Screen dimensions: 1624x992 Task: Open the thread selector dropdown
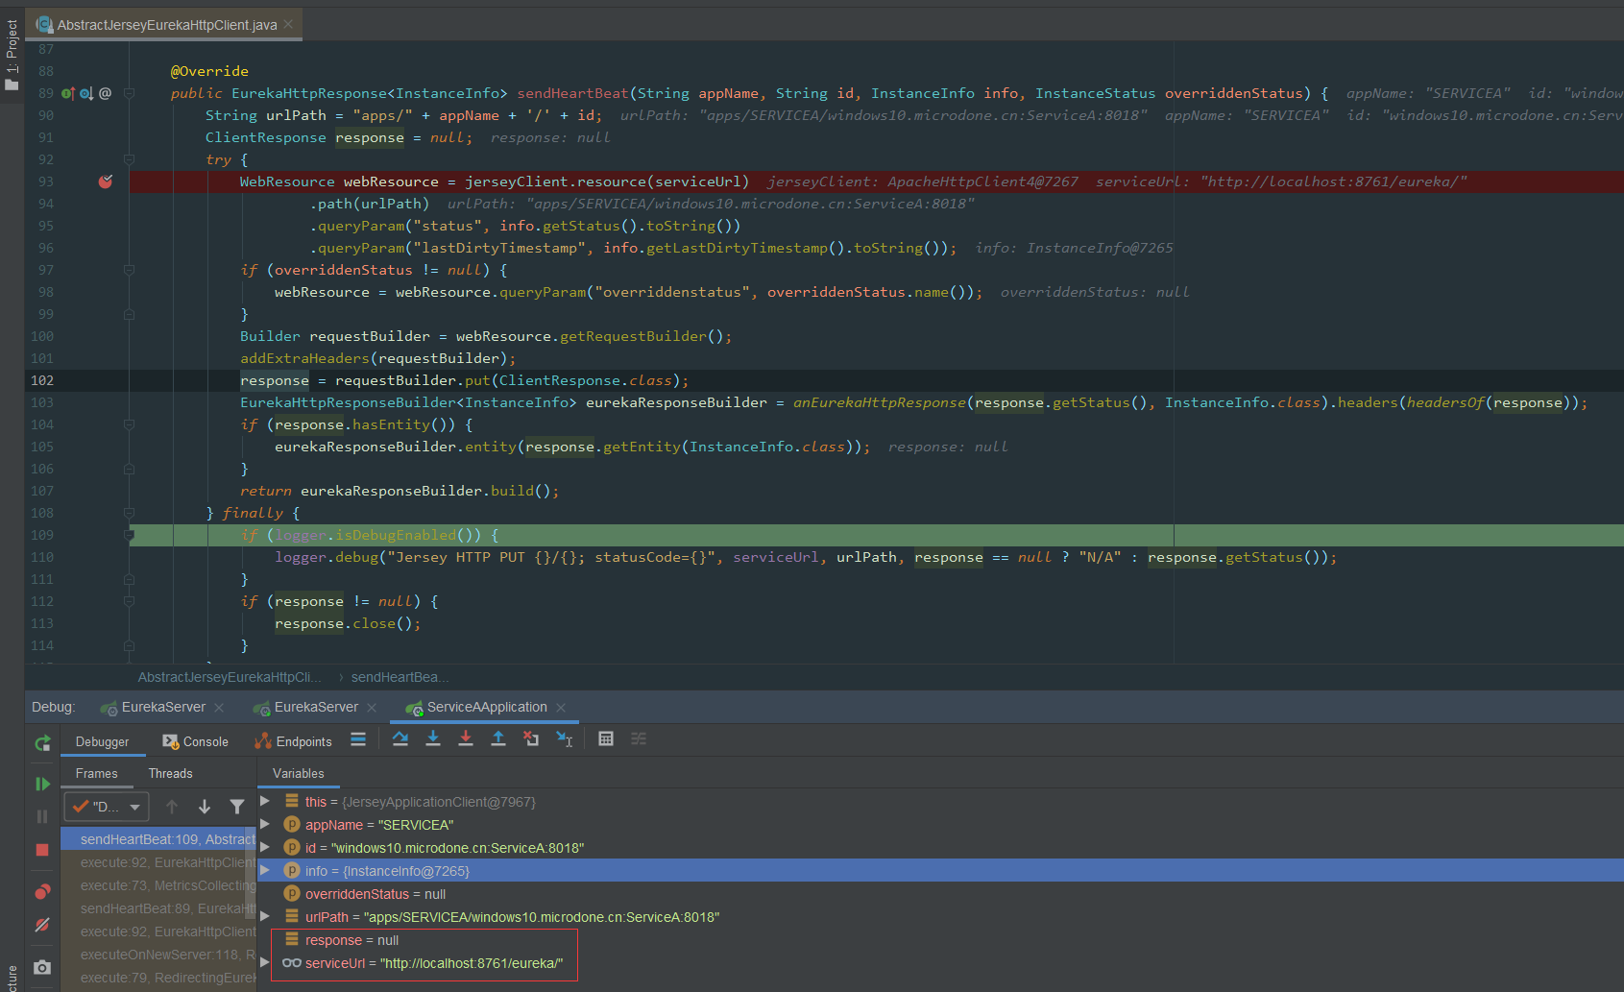click(106, 807)
